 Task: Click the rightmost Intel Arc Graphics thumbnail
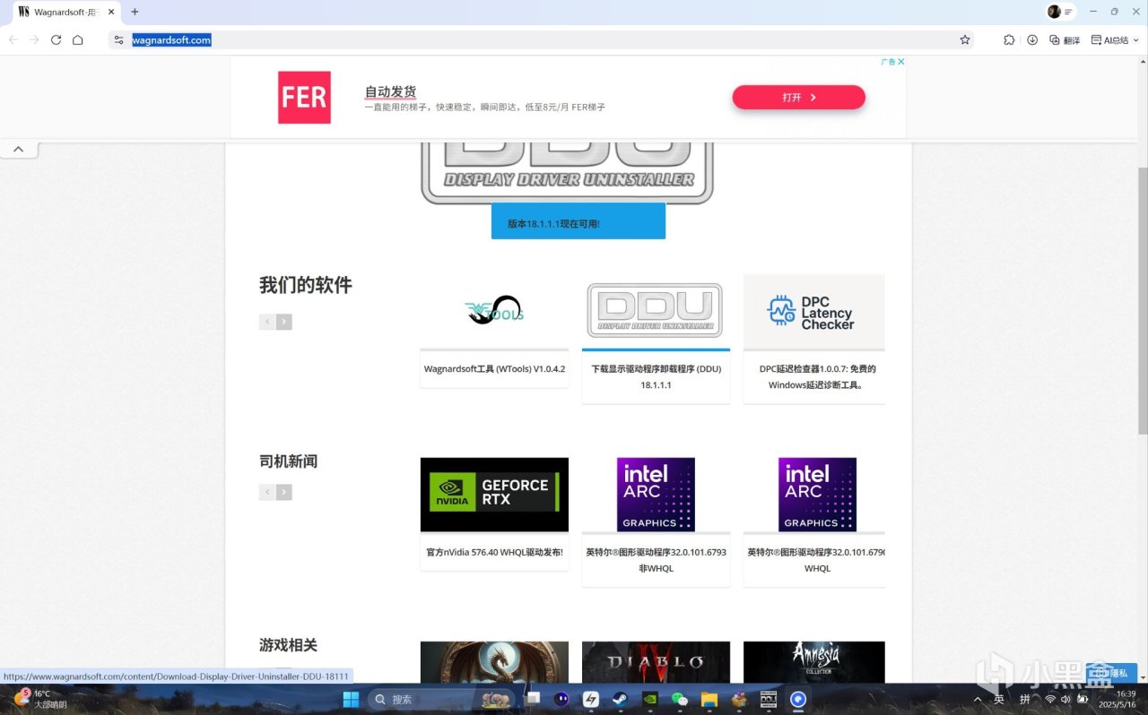(817, 495)
